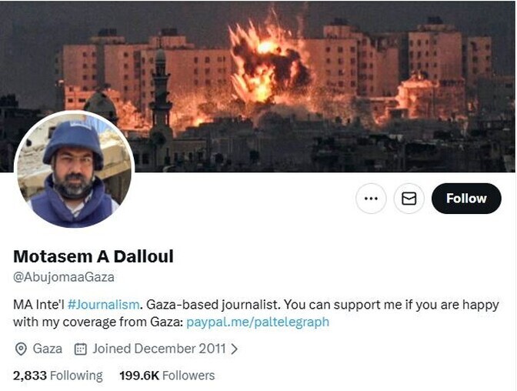The image size is (517, 391).
Task: Click the Motasem A Dalloul display name
Action: pyautogui.click(x=93, y=256)
